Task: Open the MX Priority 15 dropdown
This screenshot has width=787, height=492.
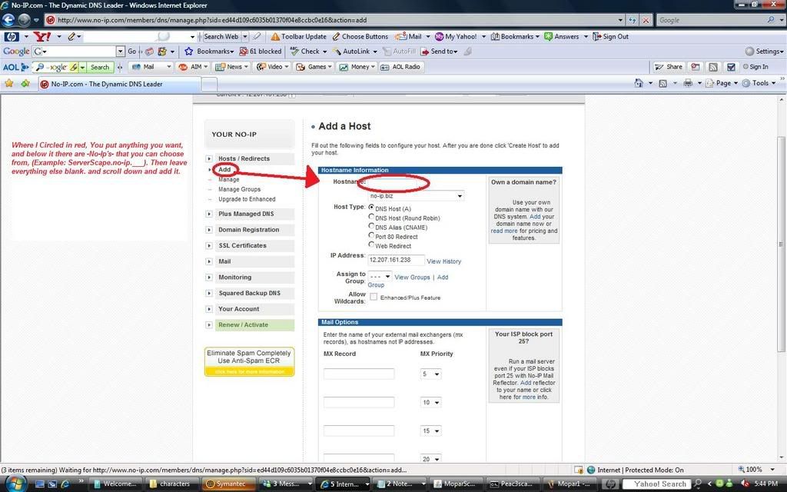Action: pos(430,430)
